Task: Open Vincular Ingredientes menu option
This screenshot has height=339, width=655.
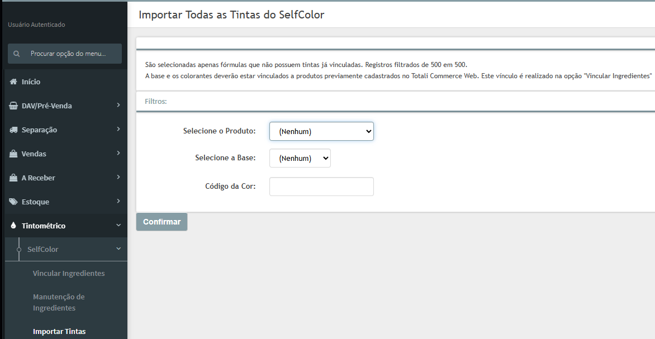Action: coord(69,274)
